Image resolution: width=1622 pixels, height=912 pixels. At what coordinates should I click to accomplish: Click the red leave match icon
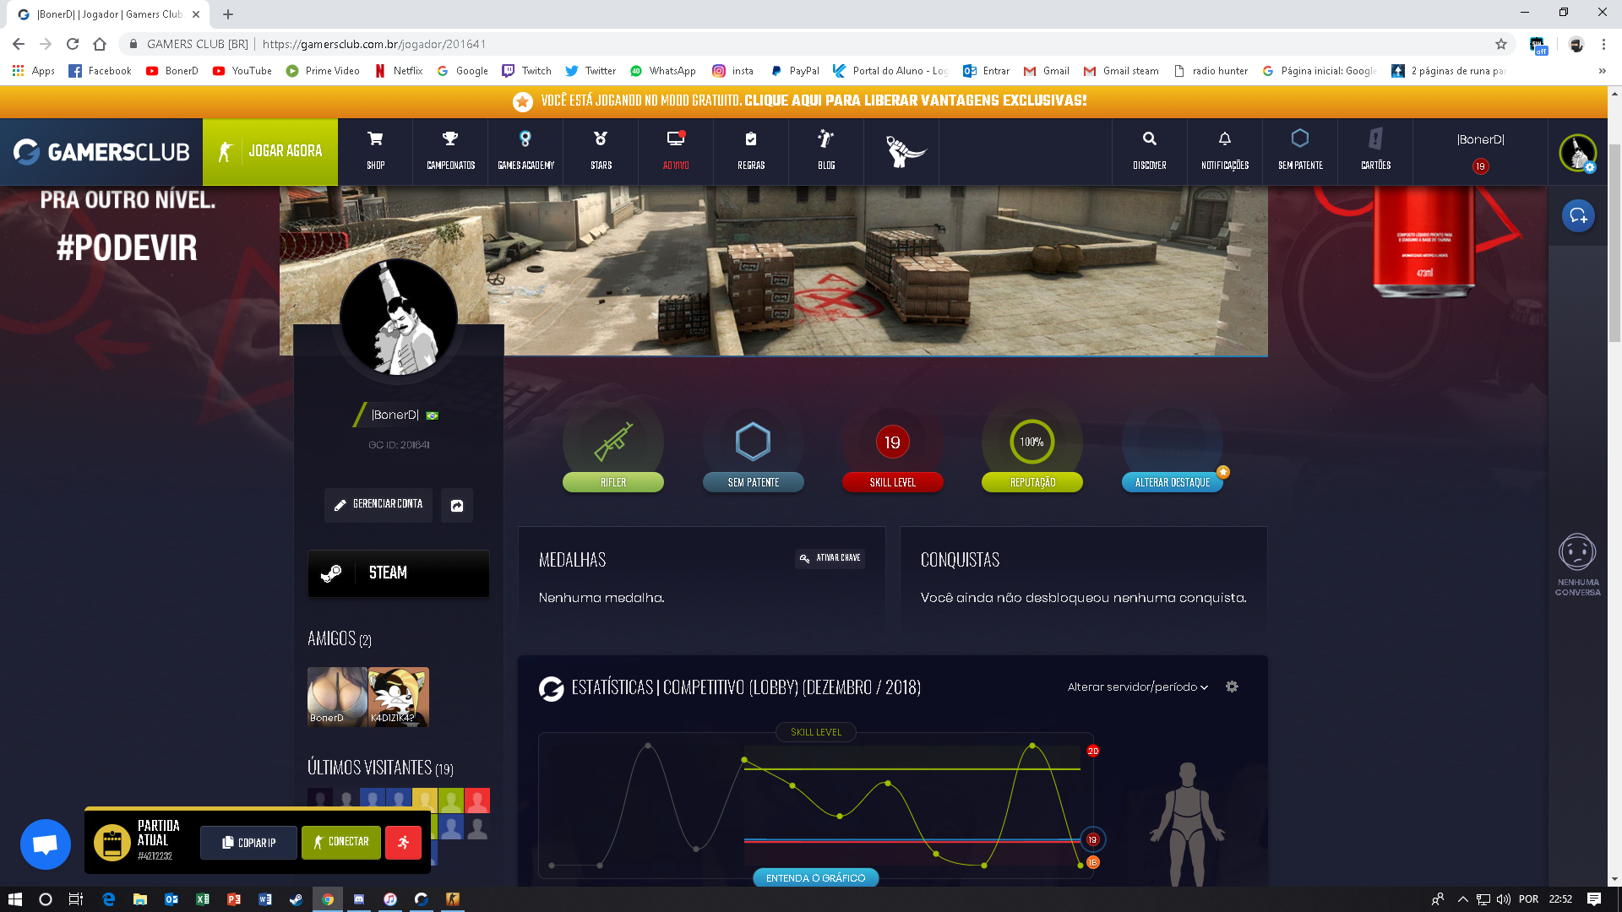coord(403,842)
